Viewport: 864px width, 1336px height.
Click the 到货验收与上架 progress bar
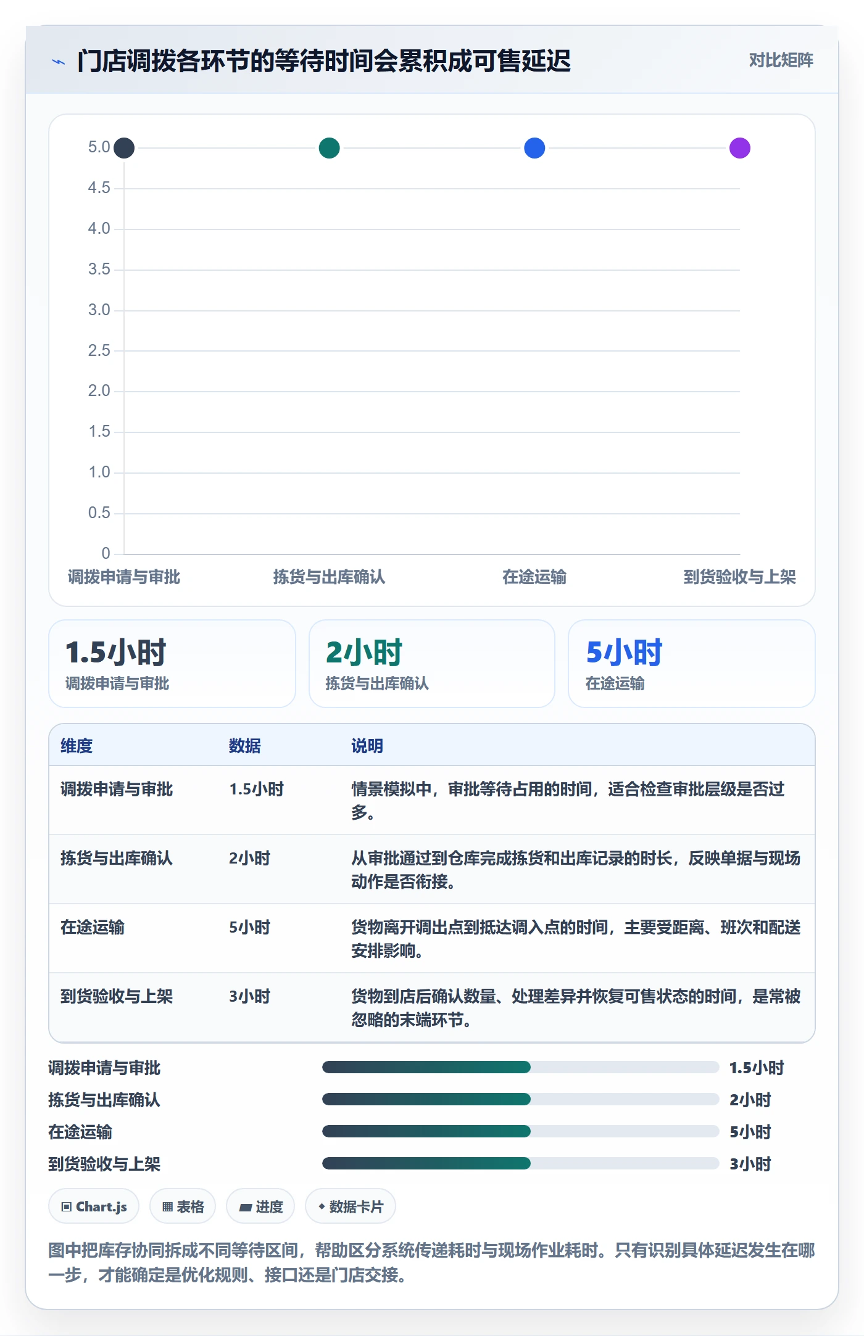(521, 1163)
